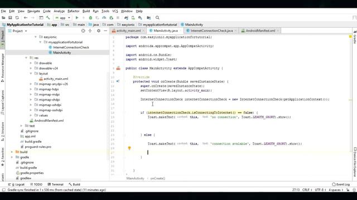
Task: Select AndroidManifest.xml in project tree
Action: (x=49, y=121)
